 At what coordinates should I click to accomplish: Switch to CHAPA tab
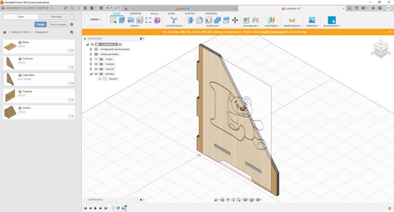click(172, 14)
